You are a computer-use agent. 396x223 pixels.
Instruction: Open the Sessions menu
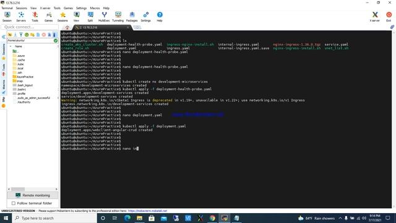22,8
